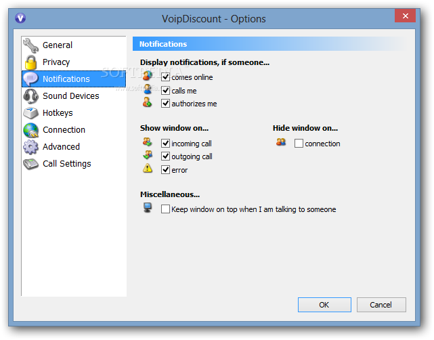Click the gear icon for Advanced
This screenshot has width=434, height=340.
30,147
